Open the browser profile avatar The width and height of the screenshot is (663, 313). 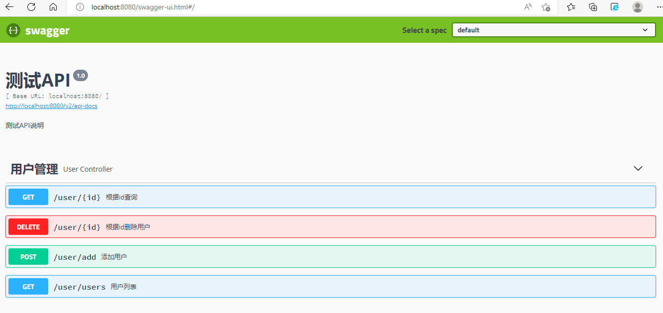click(637, 7)
